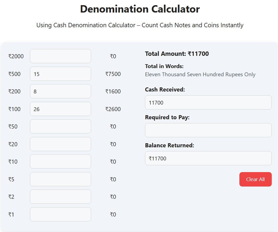Select the ₹10 denomination input box
The width and height of the screenshot is (278, 232).
click(60, 161)
